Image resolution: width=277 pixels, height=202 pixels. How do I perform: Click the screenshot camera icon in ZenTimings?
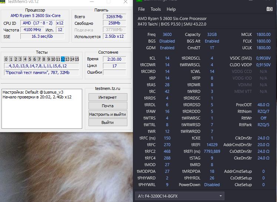click(269, 9)
